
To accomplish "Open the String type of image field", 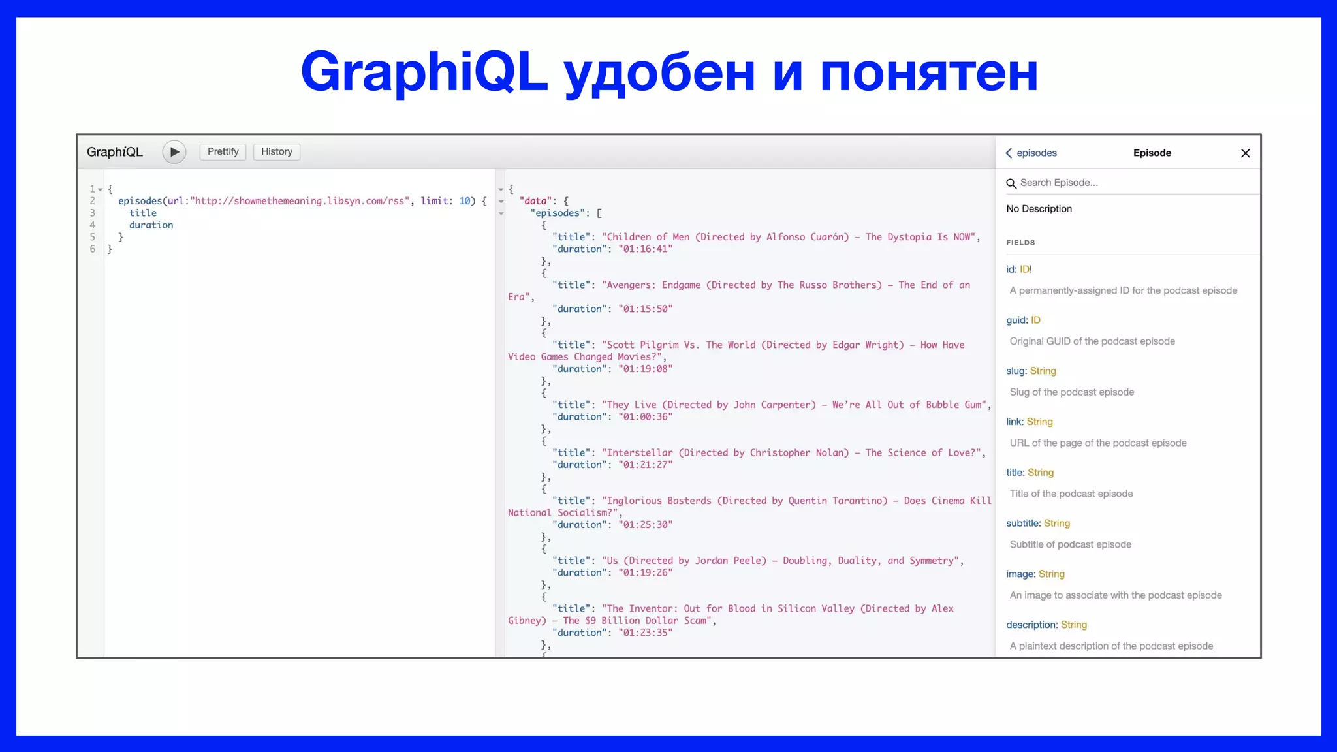I will click(1051, 574).
